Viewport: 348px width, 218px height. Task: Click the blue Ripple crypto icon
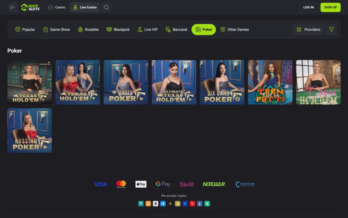pyautogui.click(x=163, y=203)
